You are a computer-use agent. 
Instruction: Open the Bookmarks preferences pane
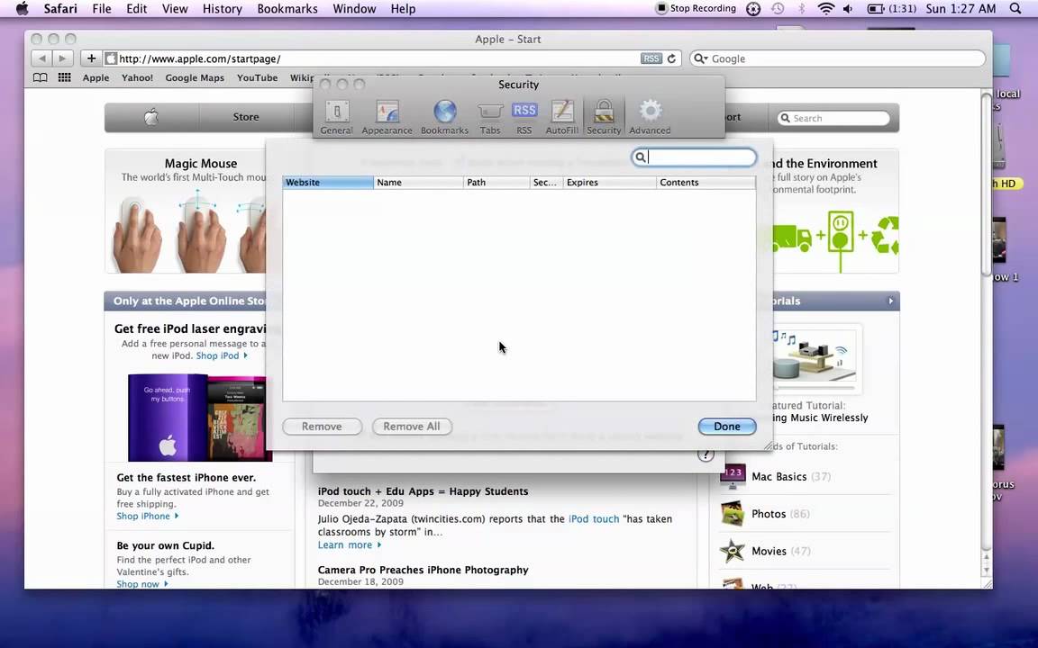tap(444, 118)
